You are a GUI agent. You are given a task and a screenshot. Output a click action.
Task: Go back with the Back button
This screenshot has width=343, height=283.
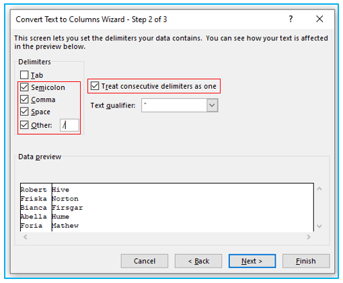[x=198, y=261]
